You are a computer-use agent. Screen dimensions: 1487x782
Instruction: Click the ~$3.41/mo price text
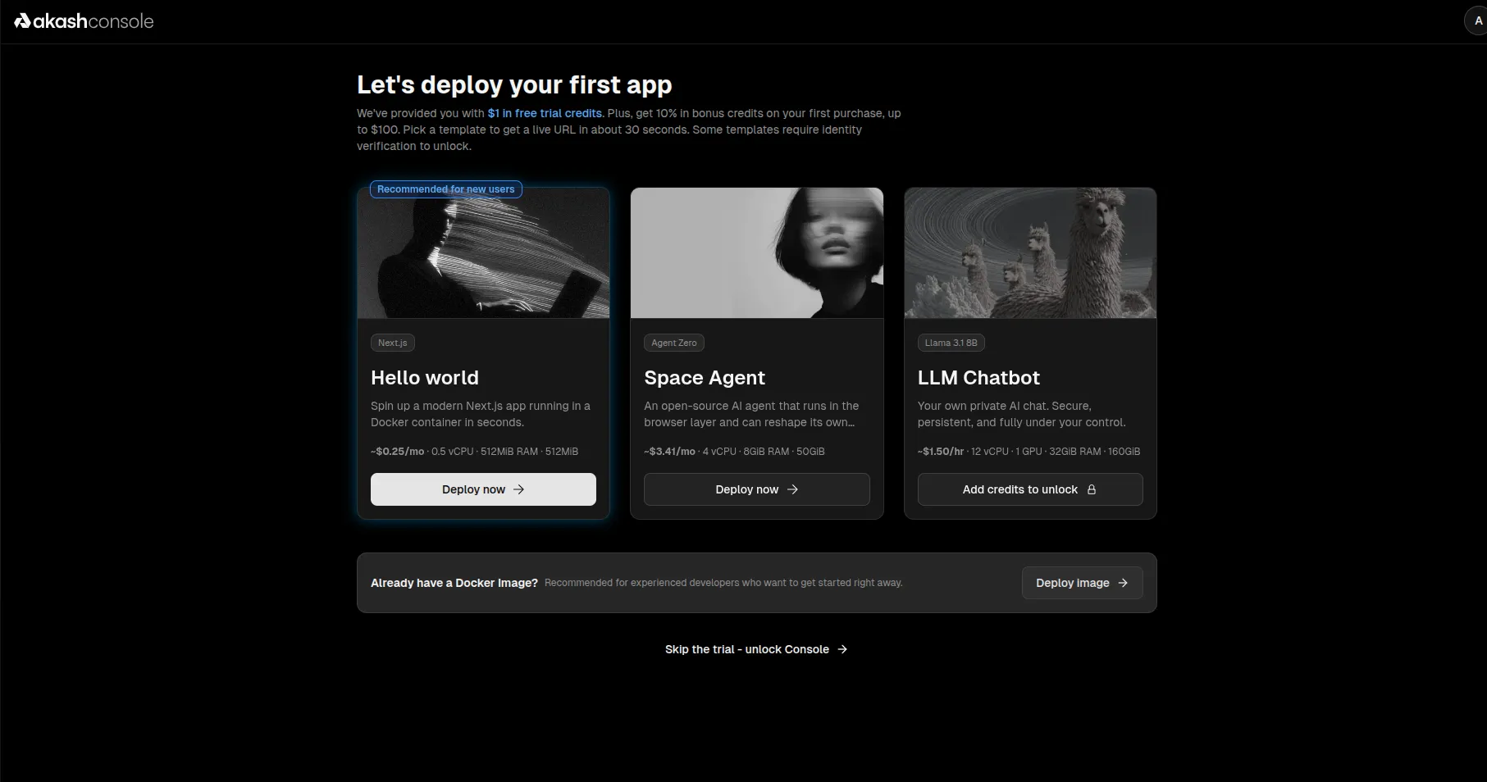[669, 452]
